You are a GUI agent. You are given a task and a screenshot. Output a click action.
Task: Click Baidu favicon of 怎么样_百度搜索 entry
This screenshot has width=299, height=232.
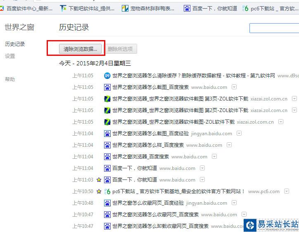[107, 145]
